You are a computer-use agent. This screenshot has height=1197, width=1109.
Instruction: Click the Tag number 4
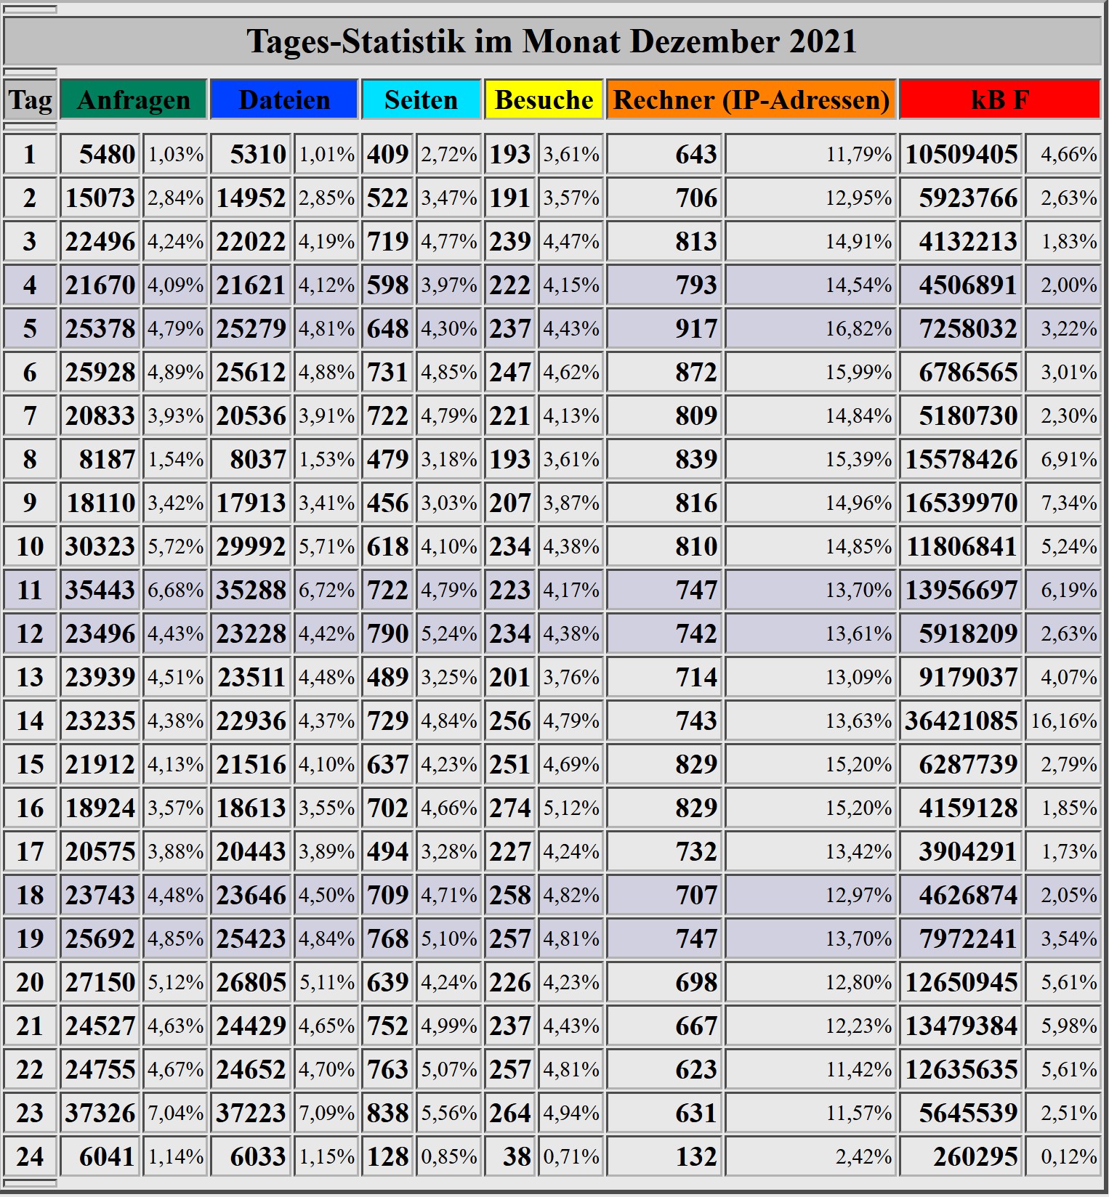click(x=30, y=285)
